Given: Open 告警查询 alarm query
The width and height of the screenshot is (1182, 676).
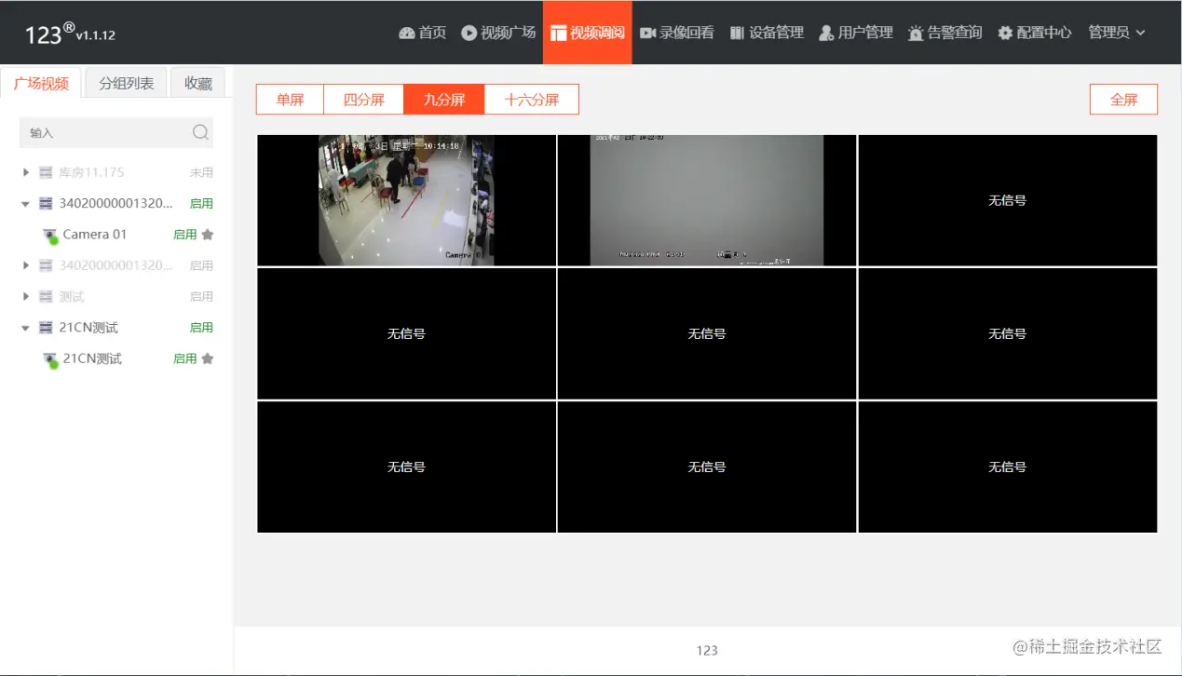Looking at the screenshot, I should click(x=944, y=33).
